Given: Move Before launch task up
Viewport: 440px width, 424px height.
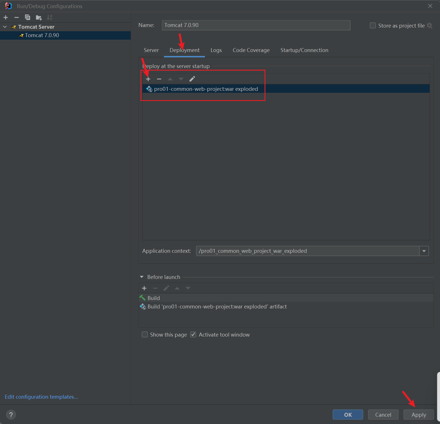Looking at the screenshot, I should point(177,288).
